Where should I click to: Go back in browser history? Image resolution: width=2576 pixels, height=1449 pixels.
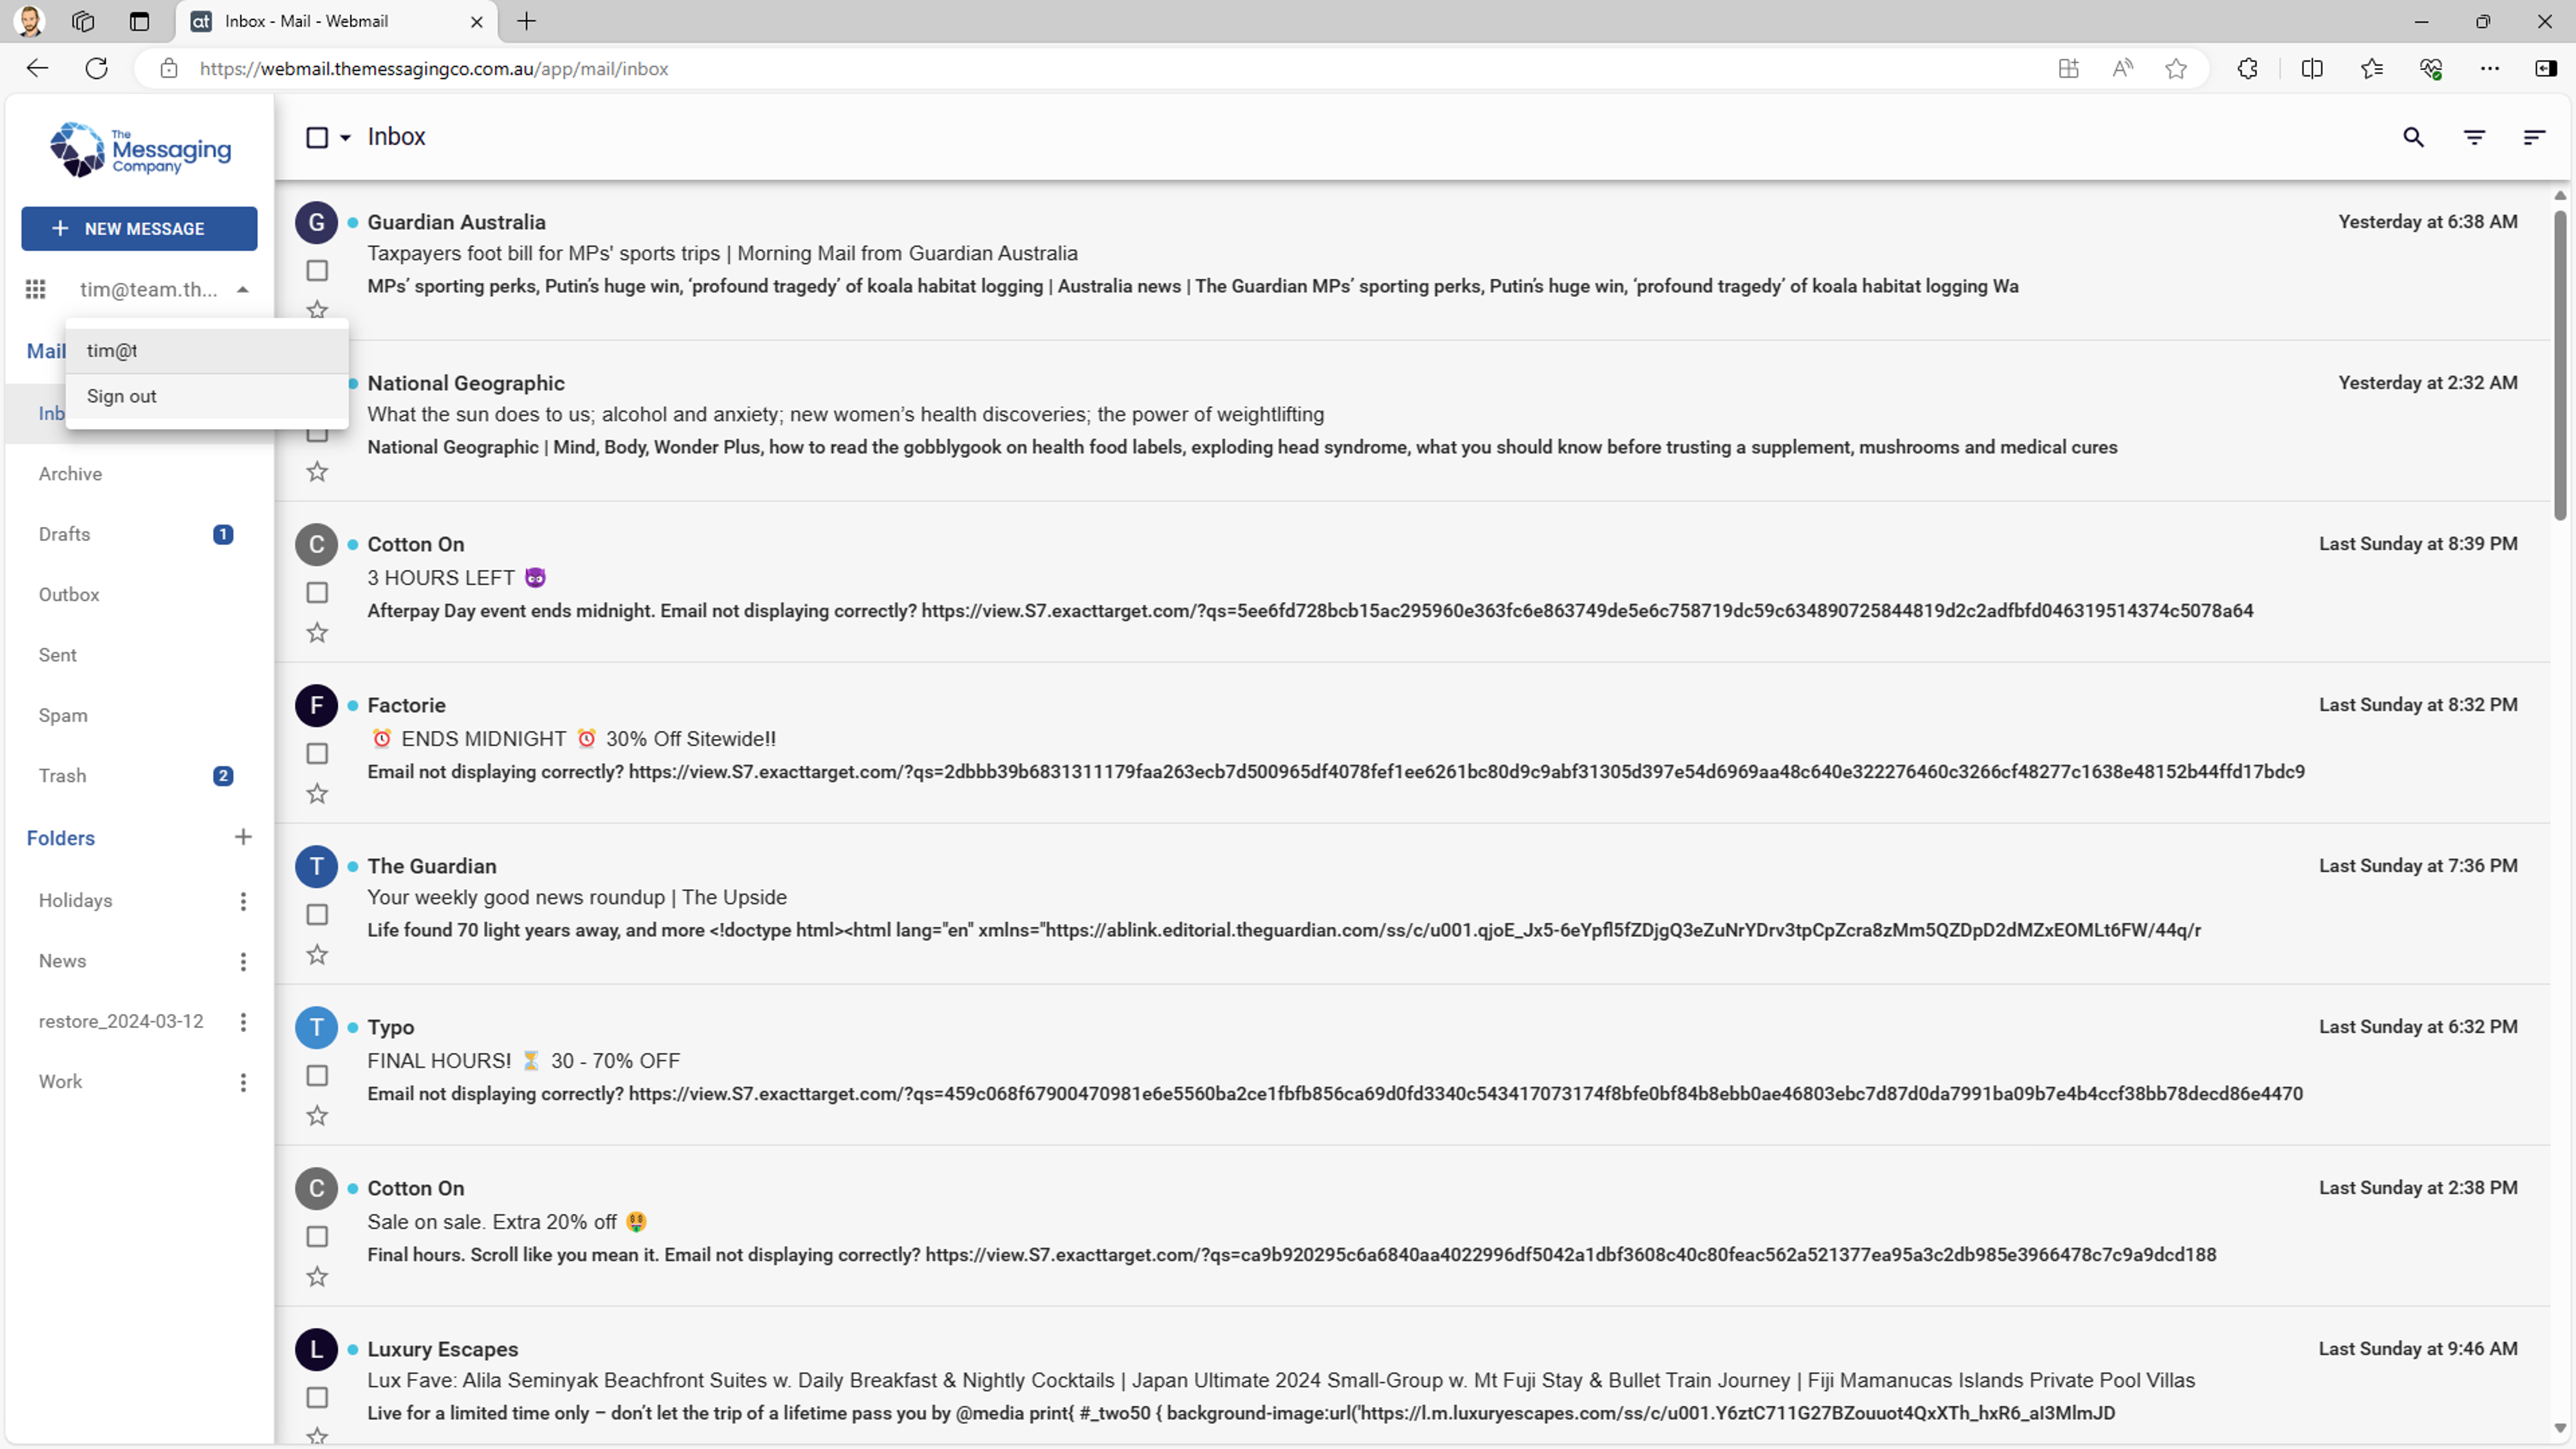[x=37, y=68]
